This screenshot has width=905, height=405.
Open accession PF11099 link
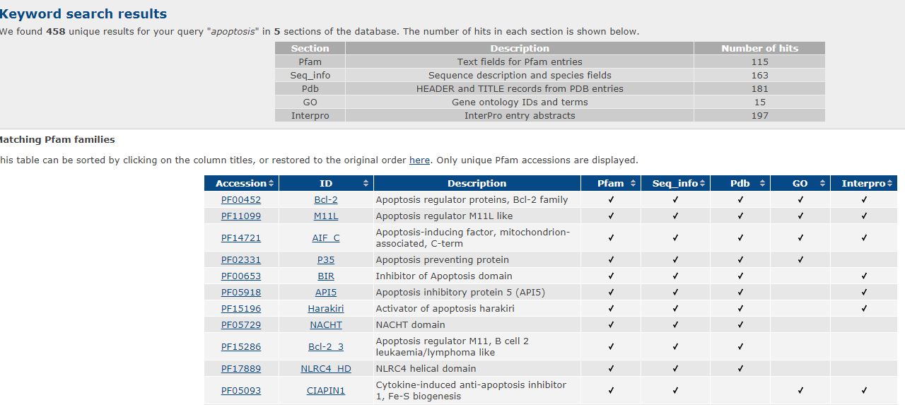(240, 216)
